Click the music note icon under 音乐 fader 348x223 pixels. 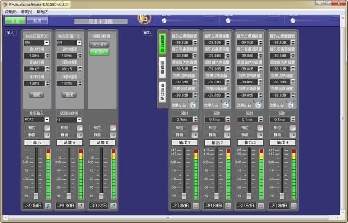point(48,206)
